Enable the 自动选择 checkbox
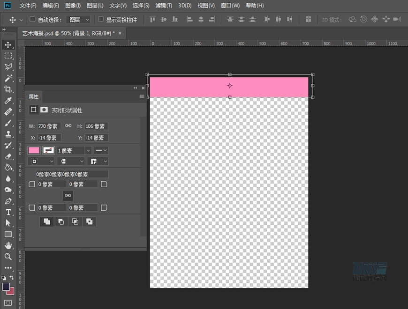The height and width of the screenshot is (309, 408). click(x=32, y=19)
